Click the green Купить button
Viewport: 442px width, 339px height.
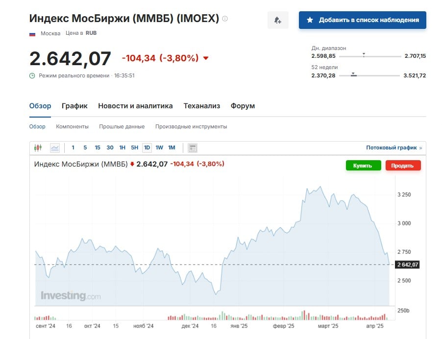tap(364, 166)
